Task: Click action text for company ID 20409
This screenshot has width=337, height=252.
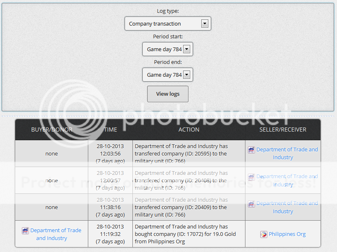Action: click(x=181, y=207)
